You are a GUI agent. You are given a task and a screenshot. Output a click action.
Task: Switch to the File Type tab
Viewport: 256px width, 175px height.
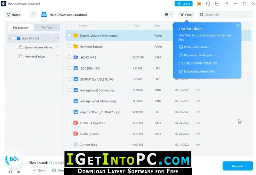(x=47, y=27)
